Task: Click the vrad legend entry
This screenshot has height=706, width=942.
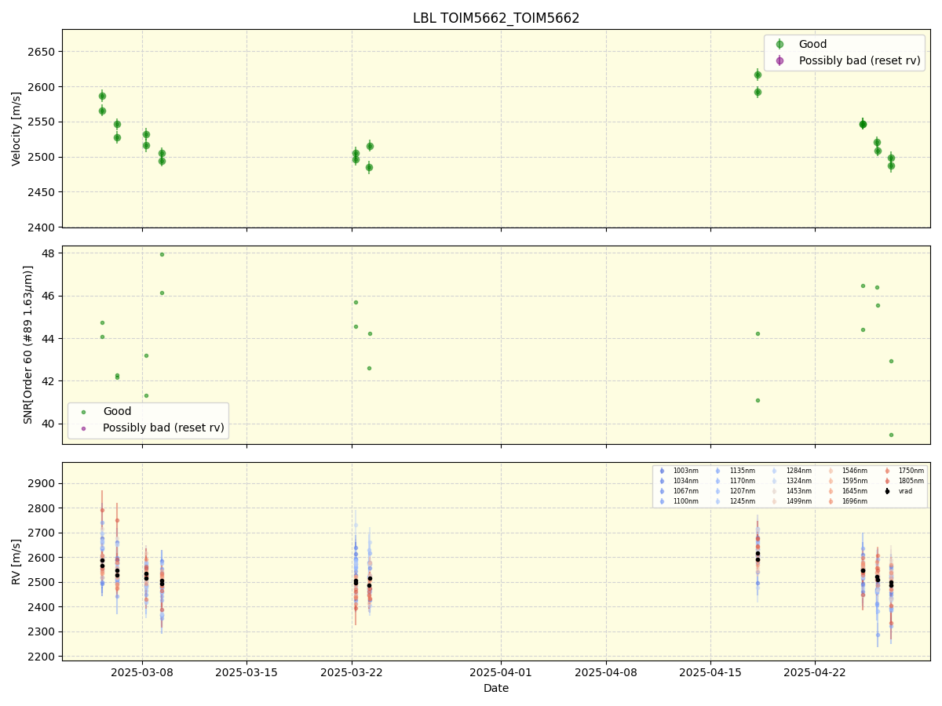Action: click(900, 491)
